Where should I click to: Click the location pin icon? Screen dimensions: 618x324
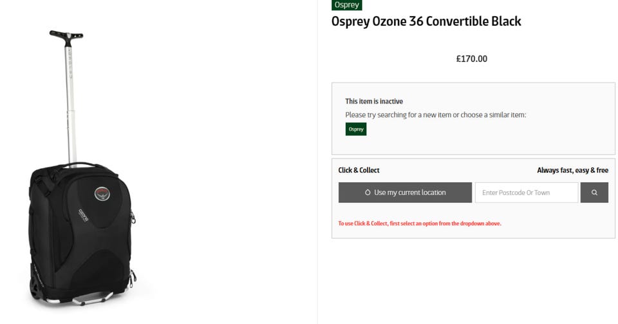click(368, 193)
